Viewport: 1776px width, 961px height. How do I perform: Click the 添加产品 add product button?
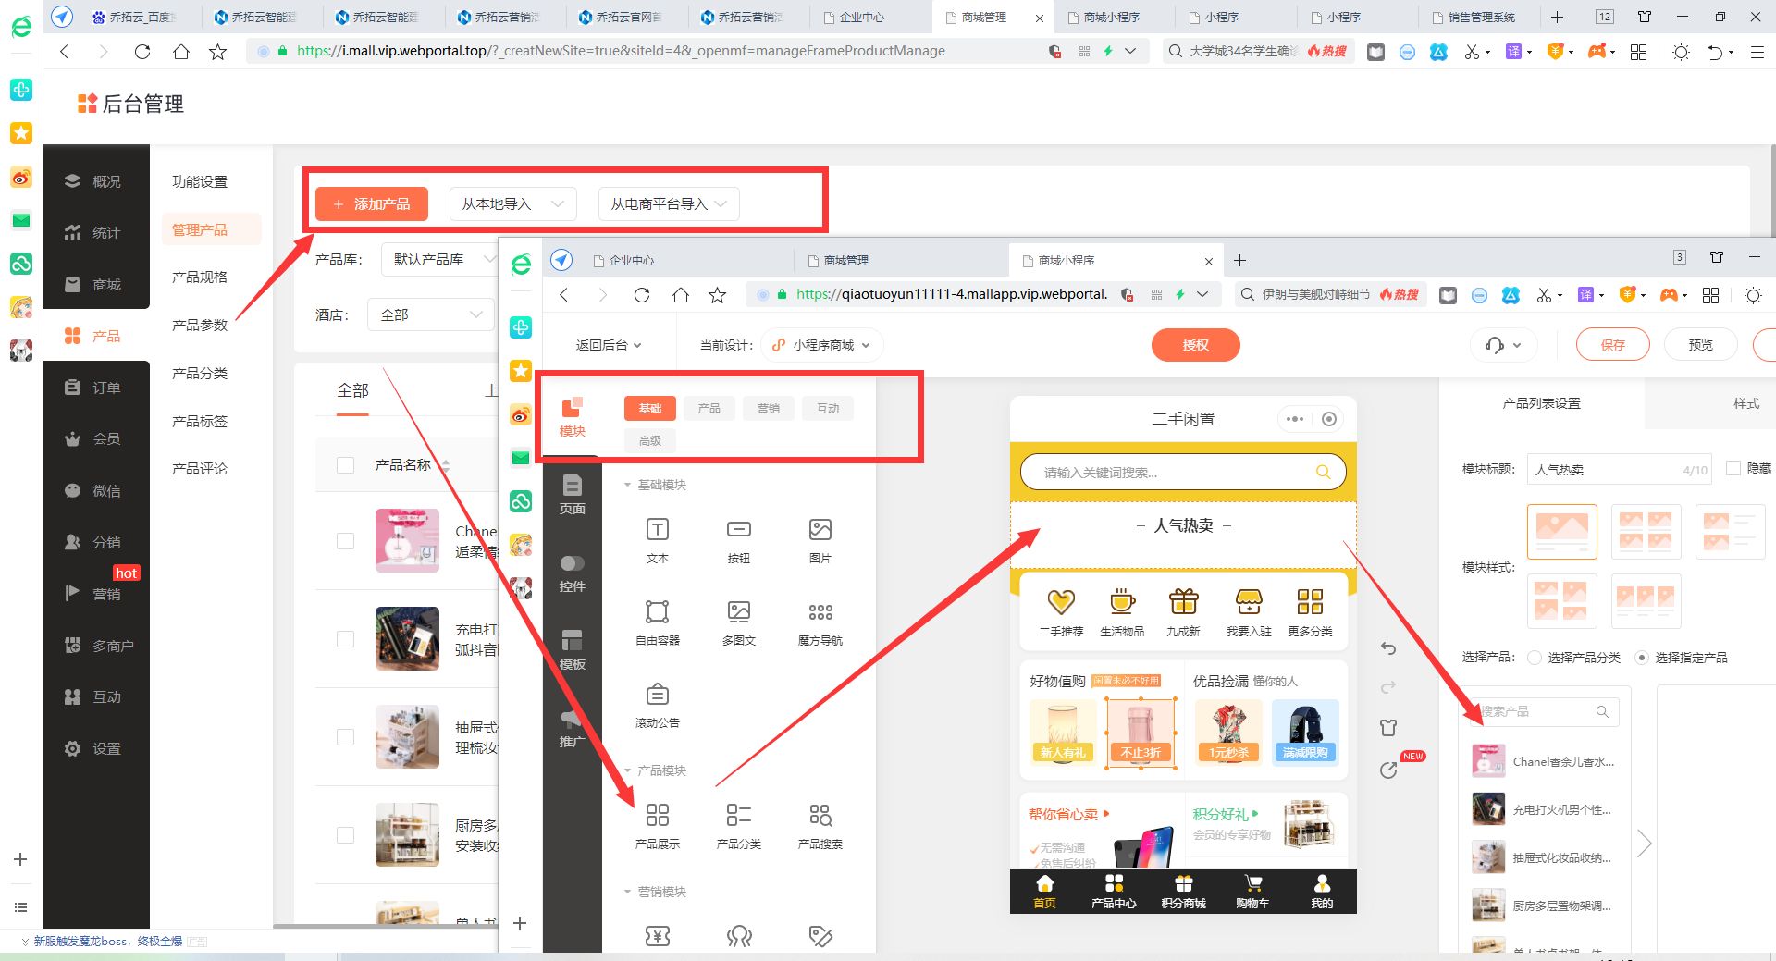pyautogui.click(x=371, y=203)
